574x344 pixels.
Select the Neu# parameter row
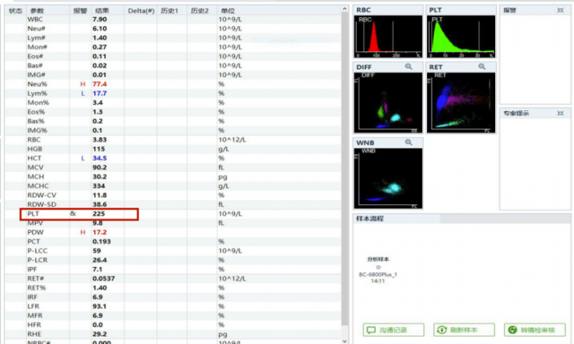[173, 29]
